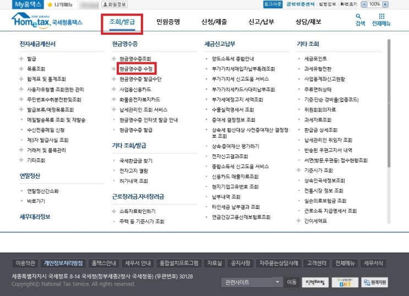Expand the plus next to 발급

21,58
